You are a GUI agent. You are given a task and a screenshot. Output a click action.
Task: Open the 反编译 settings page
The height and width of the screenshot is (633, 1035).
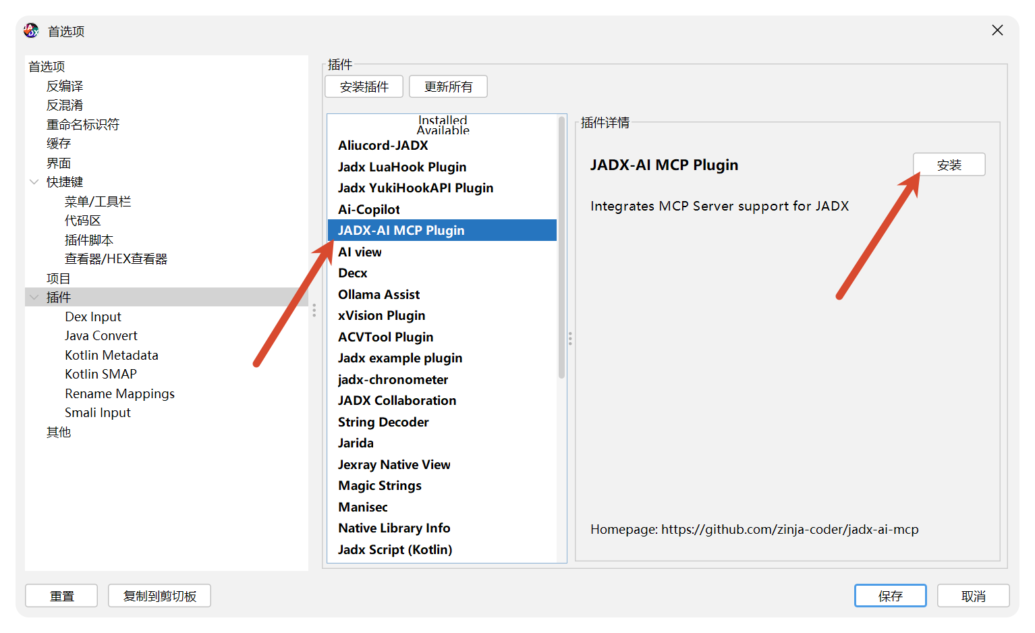65,86
